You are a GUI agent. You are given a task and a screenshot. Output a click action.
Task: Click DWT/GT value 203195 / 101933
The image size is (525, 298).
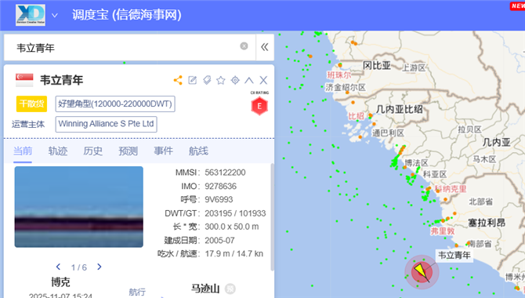coord(235,213)
